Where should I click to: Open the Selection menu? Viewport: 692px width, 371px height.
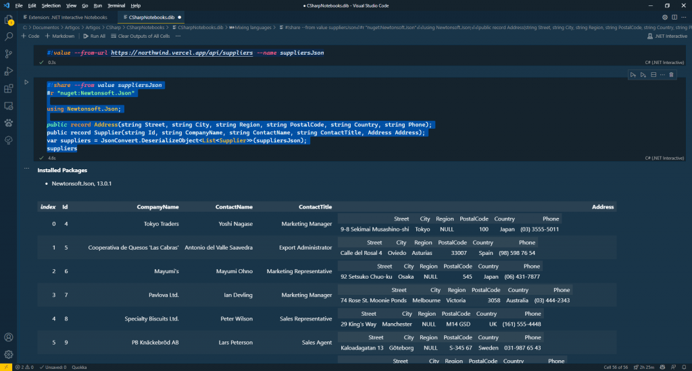tap(51, 5)
